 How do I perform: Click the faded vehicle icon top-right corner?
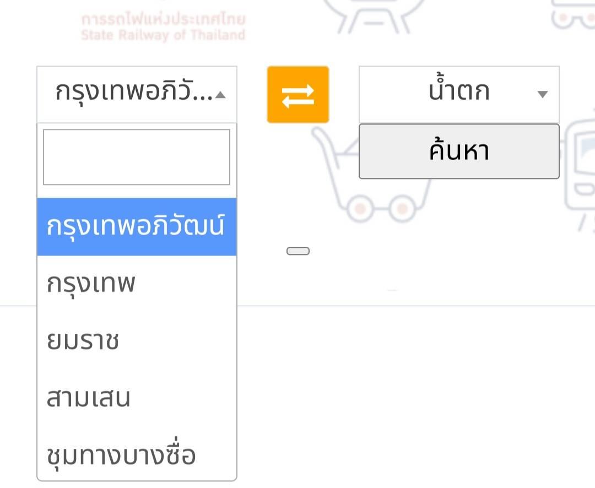point(573,14)
